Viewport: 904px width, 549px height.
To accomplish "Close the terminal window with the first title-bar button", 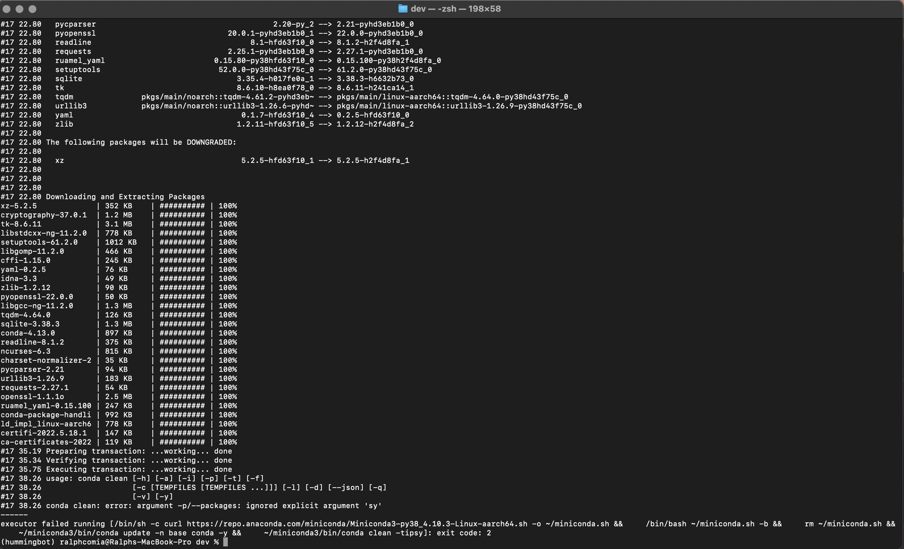I will pyautogui.click(x=6, y=9).
